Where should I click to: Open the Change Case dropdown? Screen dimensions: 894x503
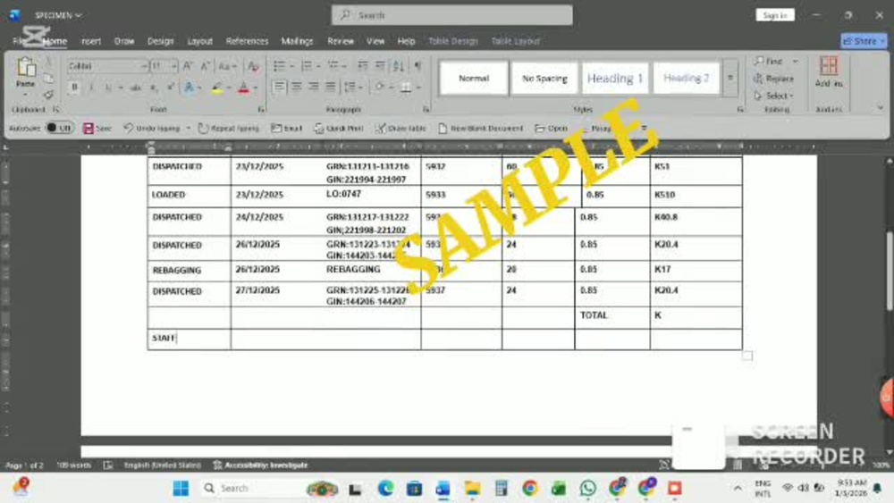227,66
